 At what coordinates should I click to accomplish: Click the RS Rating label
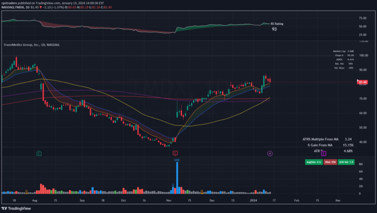tap(277, 24)
